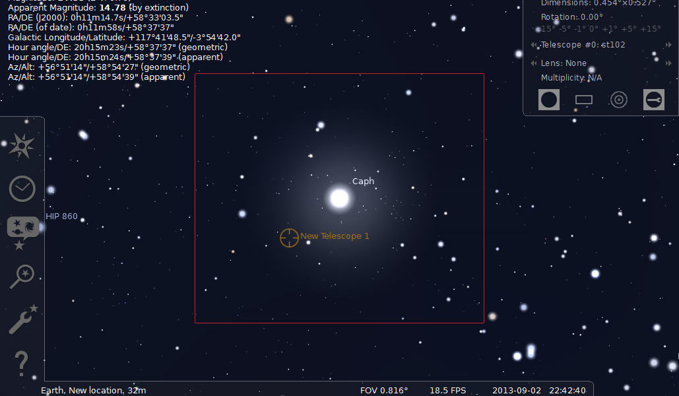Open the Sky and viewing options window

(x=23, y=231)
